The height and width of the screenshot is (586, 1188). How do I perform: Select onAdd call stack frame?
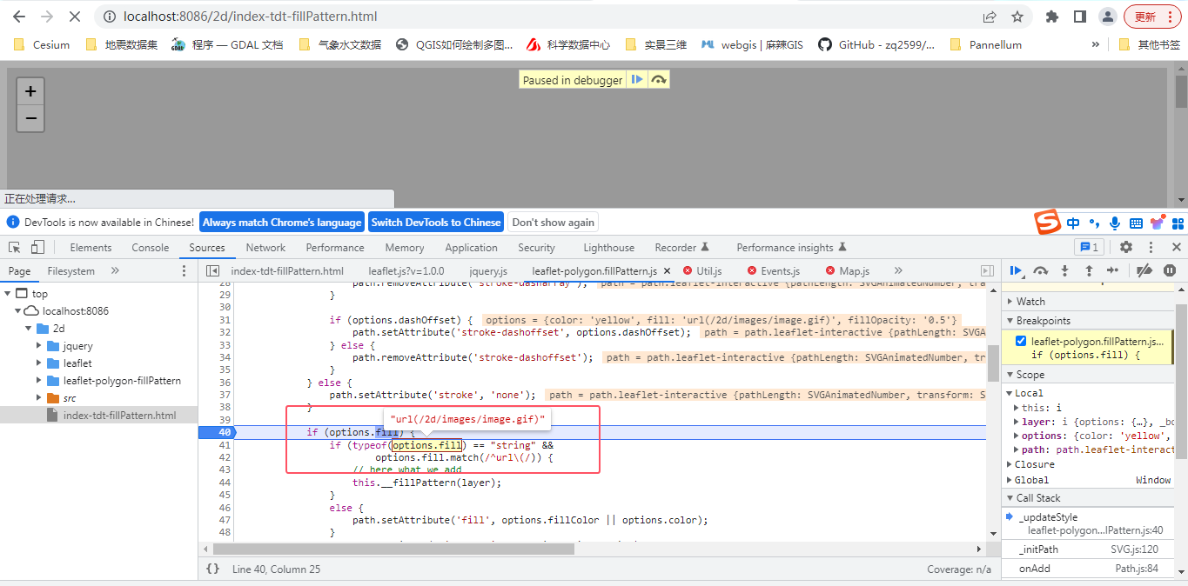[1088, 569]
